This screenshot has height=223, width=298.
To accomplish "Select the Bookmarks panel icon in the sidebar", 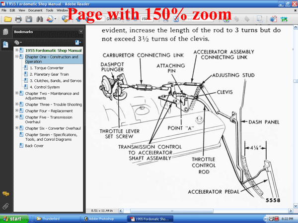I will 5,45.
